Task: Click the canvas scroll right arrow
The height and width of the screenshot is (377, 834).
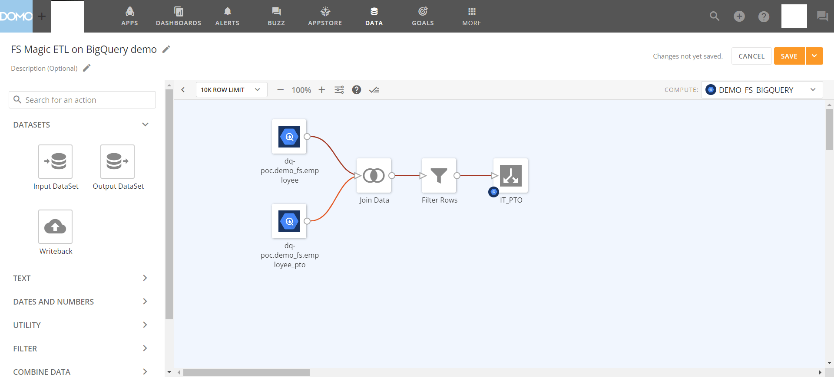Action: (x=820, y=372)
